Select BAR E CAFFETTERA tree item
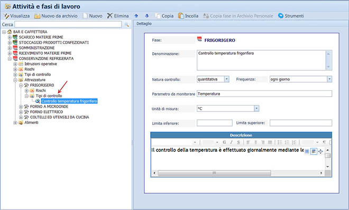Image resolution: width=349 pixels, height=210 pixels. point(30,32)
